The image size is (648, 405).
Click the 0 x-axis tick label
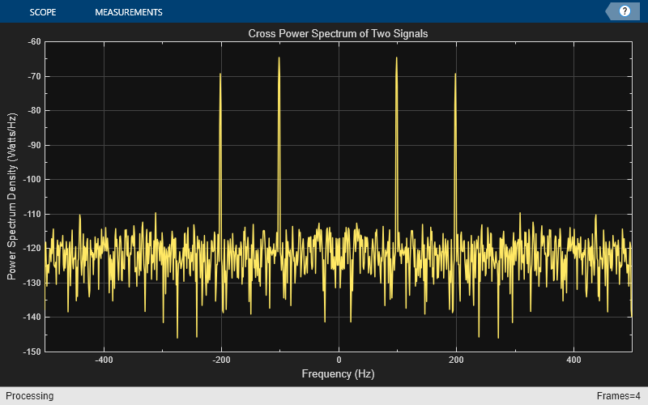(x=339, y=360)
